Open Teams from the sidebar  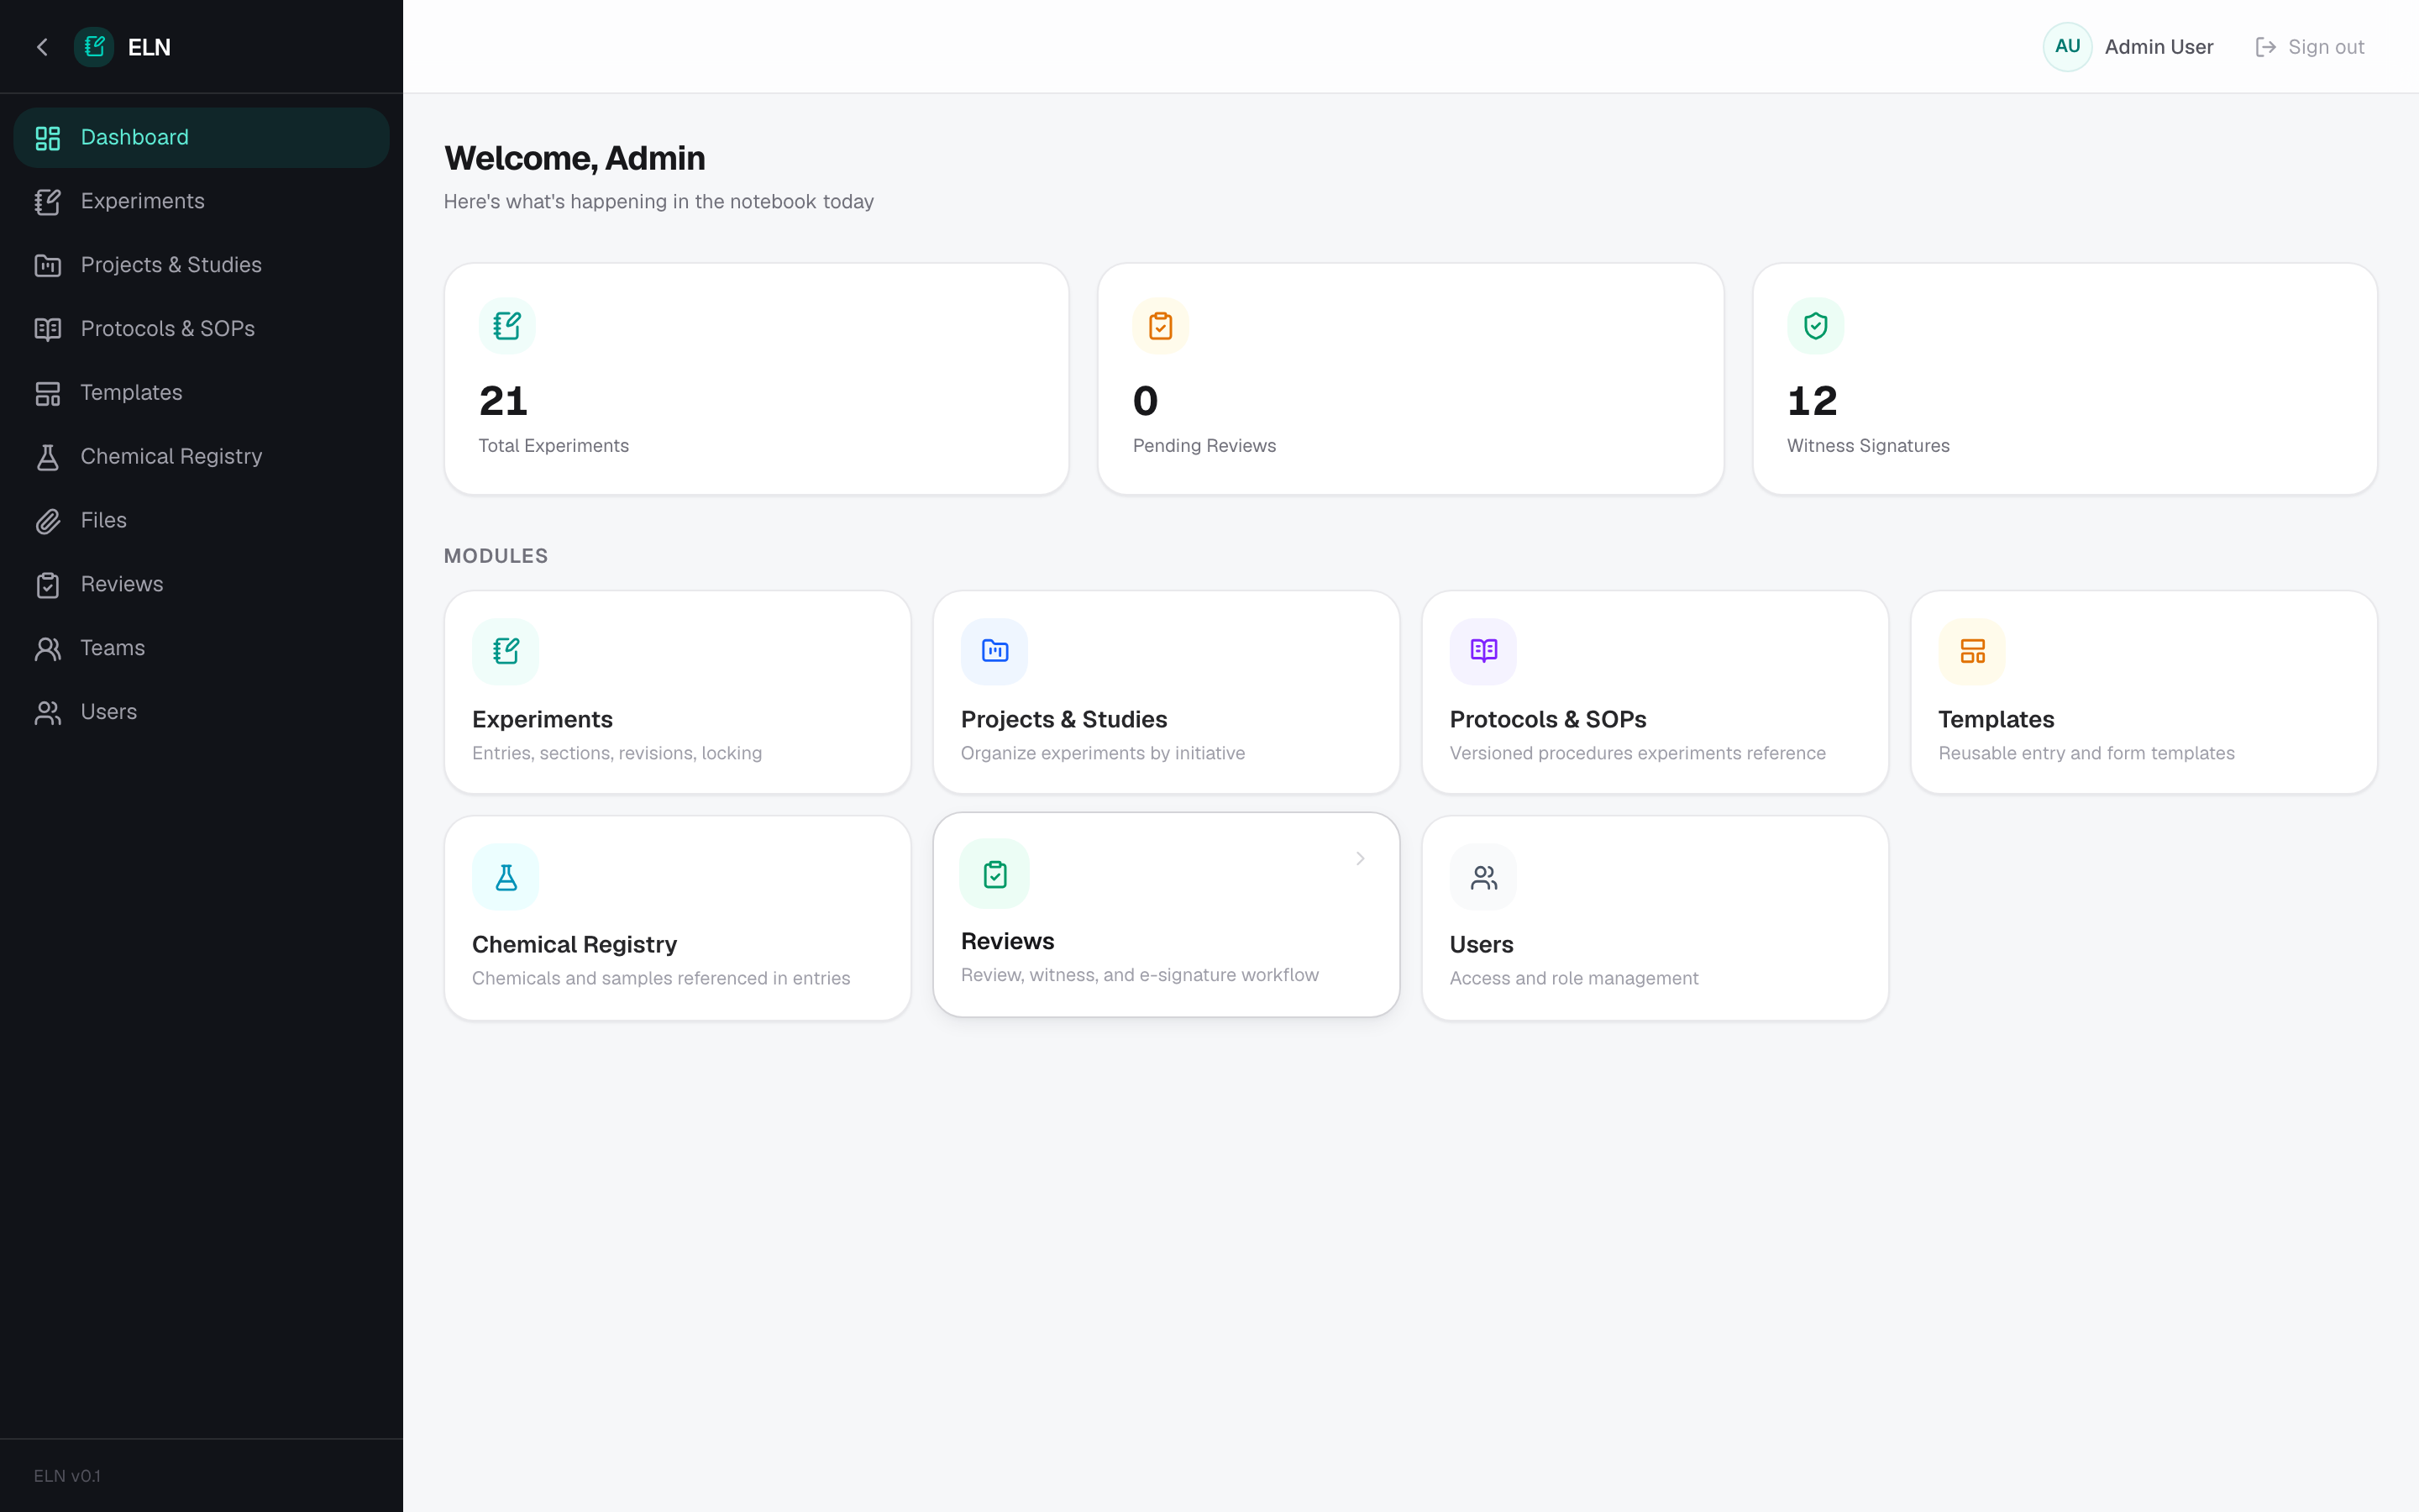tap(201, 649)
